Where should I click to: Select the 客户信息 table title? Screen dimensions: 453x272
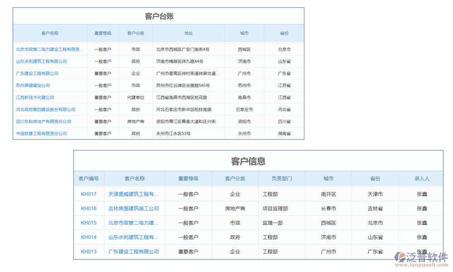click(248, 161)
